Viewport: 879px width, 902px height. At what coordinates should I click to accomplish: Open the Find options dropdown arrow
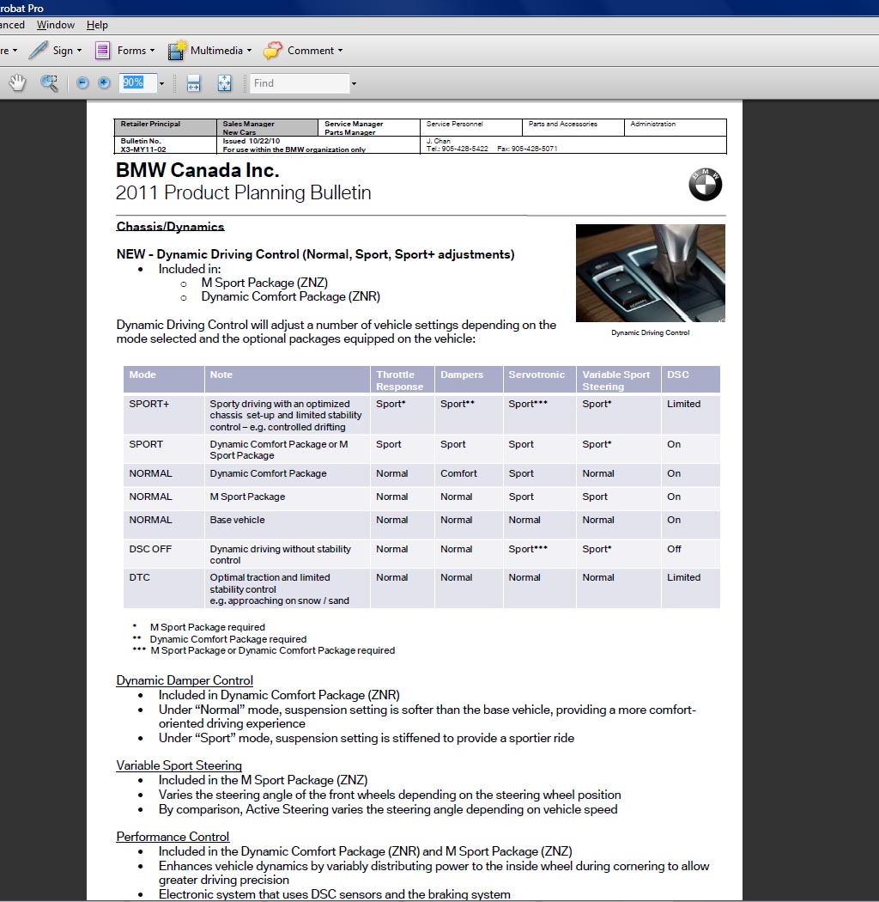coord(354,83)
